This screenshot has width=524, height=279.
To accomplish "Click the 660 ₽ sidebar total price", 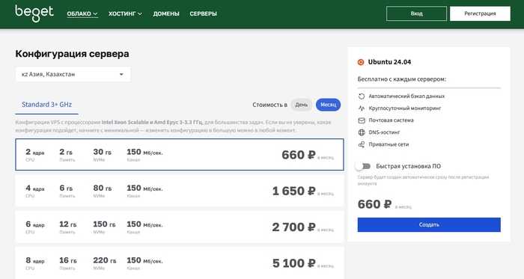I will [x=374, y=204].
